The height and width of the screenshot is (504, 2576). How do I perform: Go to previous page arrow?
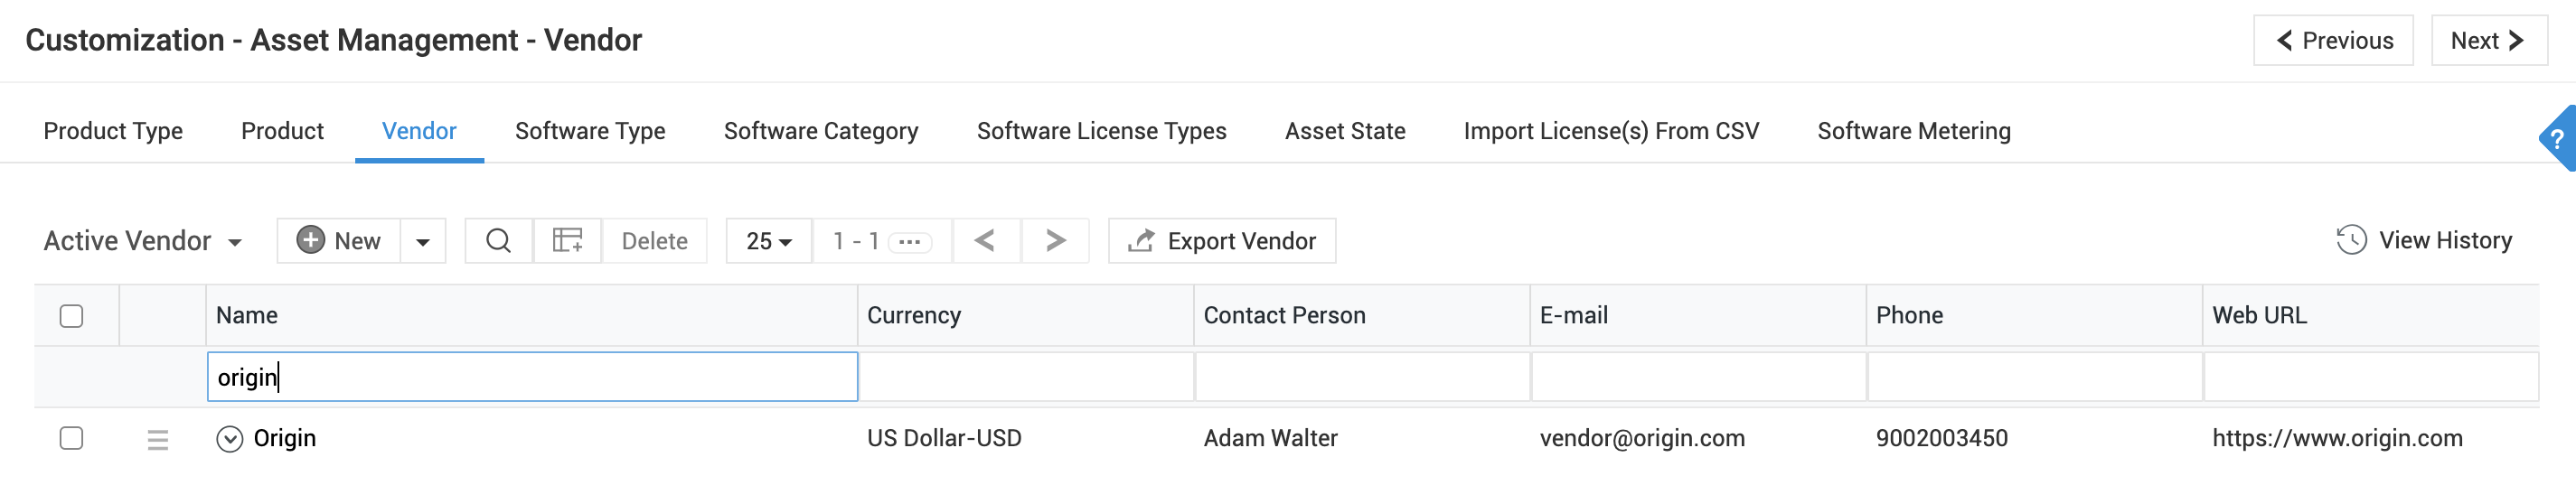point(985,241)
